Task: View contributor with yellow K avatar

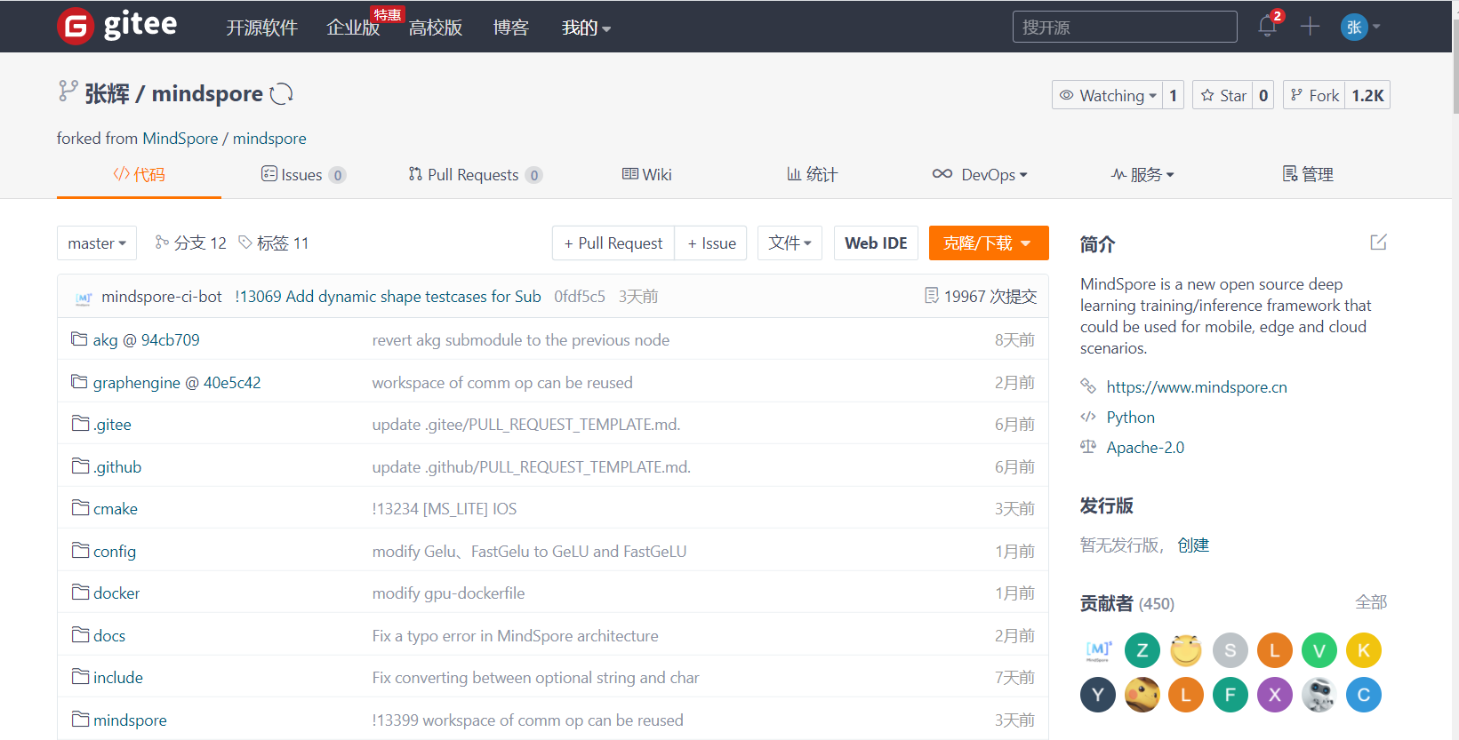Action: click(x=1364, y=651)
